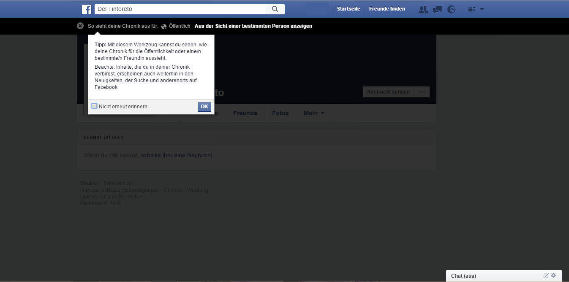Switch to the Freunde tab

(245, 113)
